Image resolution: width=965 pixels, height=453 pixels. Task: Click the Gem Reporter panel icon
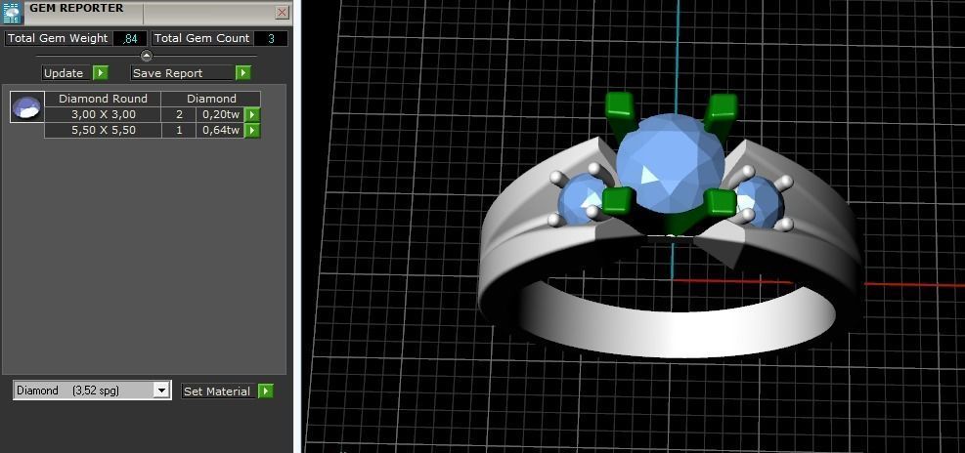pos(11,12)
